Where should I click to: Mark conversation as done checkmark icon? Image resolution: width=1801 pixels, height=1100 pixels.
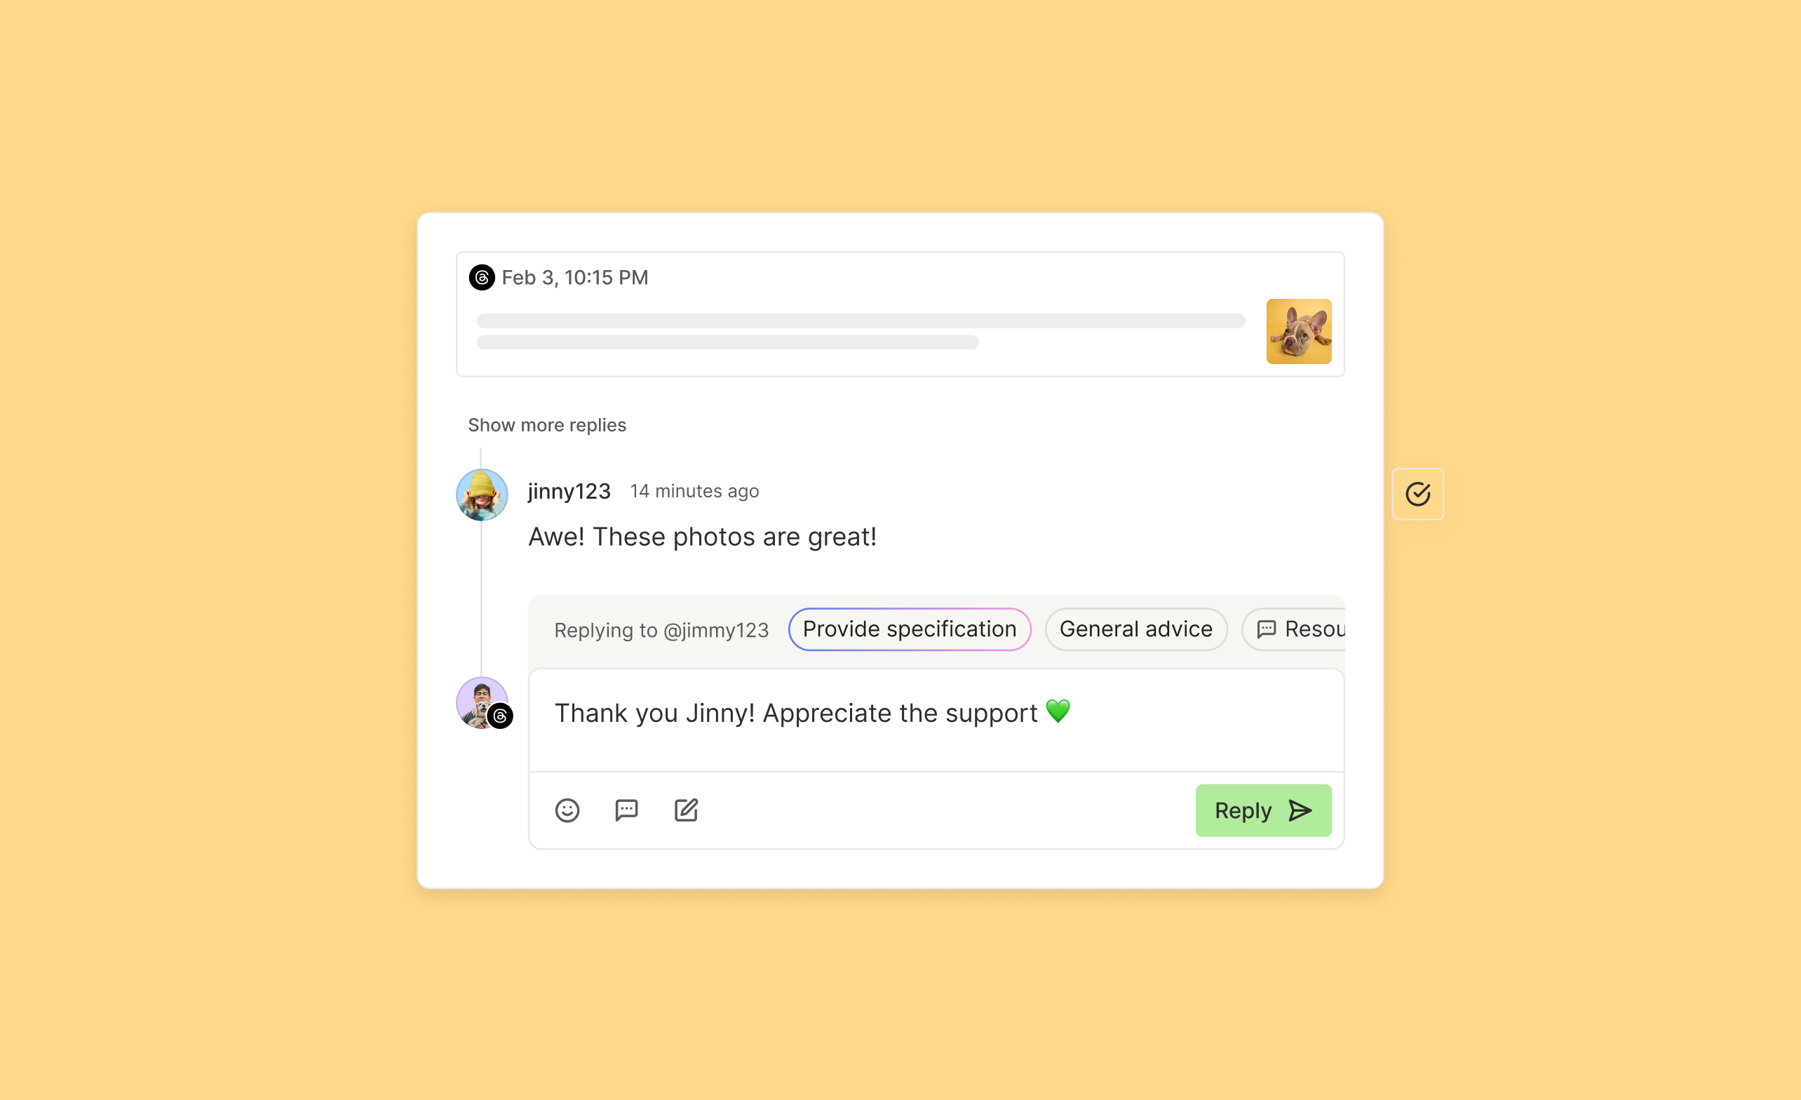(1418, 495)
